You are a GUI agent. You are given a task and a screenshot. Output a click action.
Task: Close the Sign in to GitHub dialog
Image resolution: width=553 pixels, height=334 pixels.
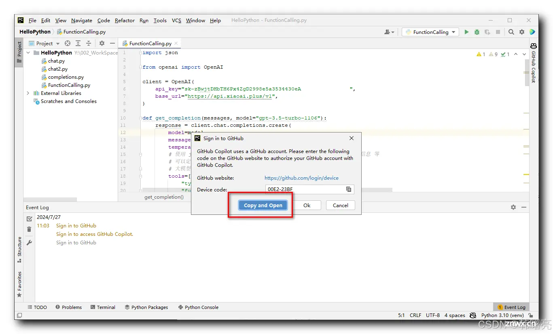[x=352, y=138]
